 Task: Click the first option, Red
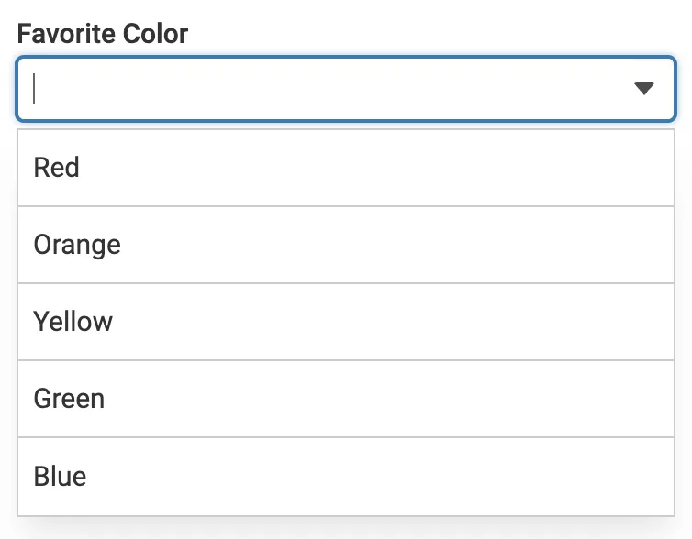pyautogui.click(x=346, y=168)
